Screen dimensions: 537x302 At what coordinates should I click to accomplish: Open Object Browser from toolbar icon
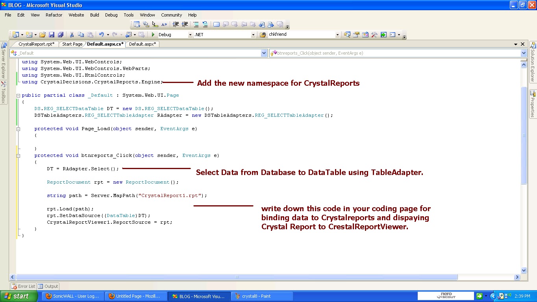[365, 35]
